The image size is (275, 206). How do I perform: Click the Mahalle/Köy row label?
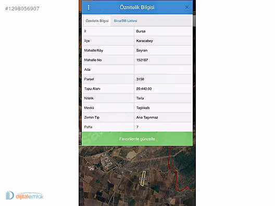pyautogui.click(x=93, y=50)
